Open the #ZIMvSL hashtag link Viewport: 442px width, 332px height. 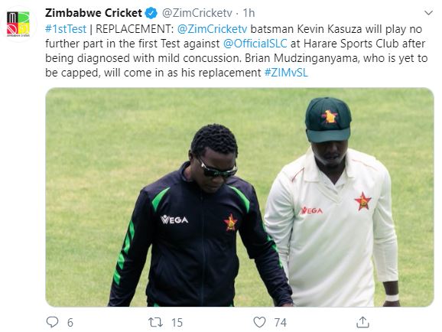tap(286, 73)
